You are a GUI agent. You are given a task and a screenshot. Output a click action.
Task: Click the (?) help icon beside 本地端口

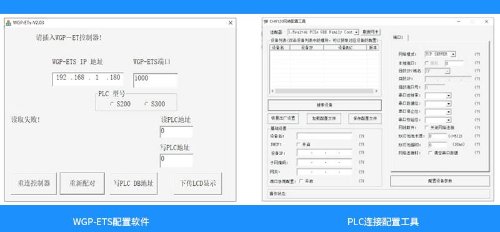[477, 63]
